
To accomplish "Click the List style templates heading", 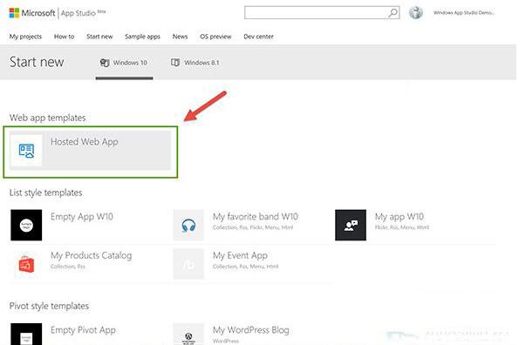I will point(45,193).
